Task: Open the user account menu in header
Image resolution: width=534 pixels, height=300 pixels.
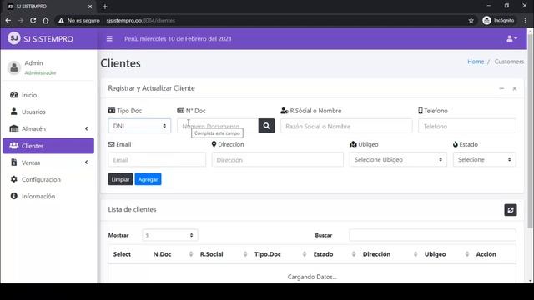Action: point(511,39)
